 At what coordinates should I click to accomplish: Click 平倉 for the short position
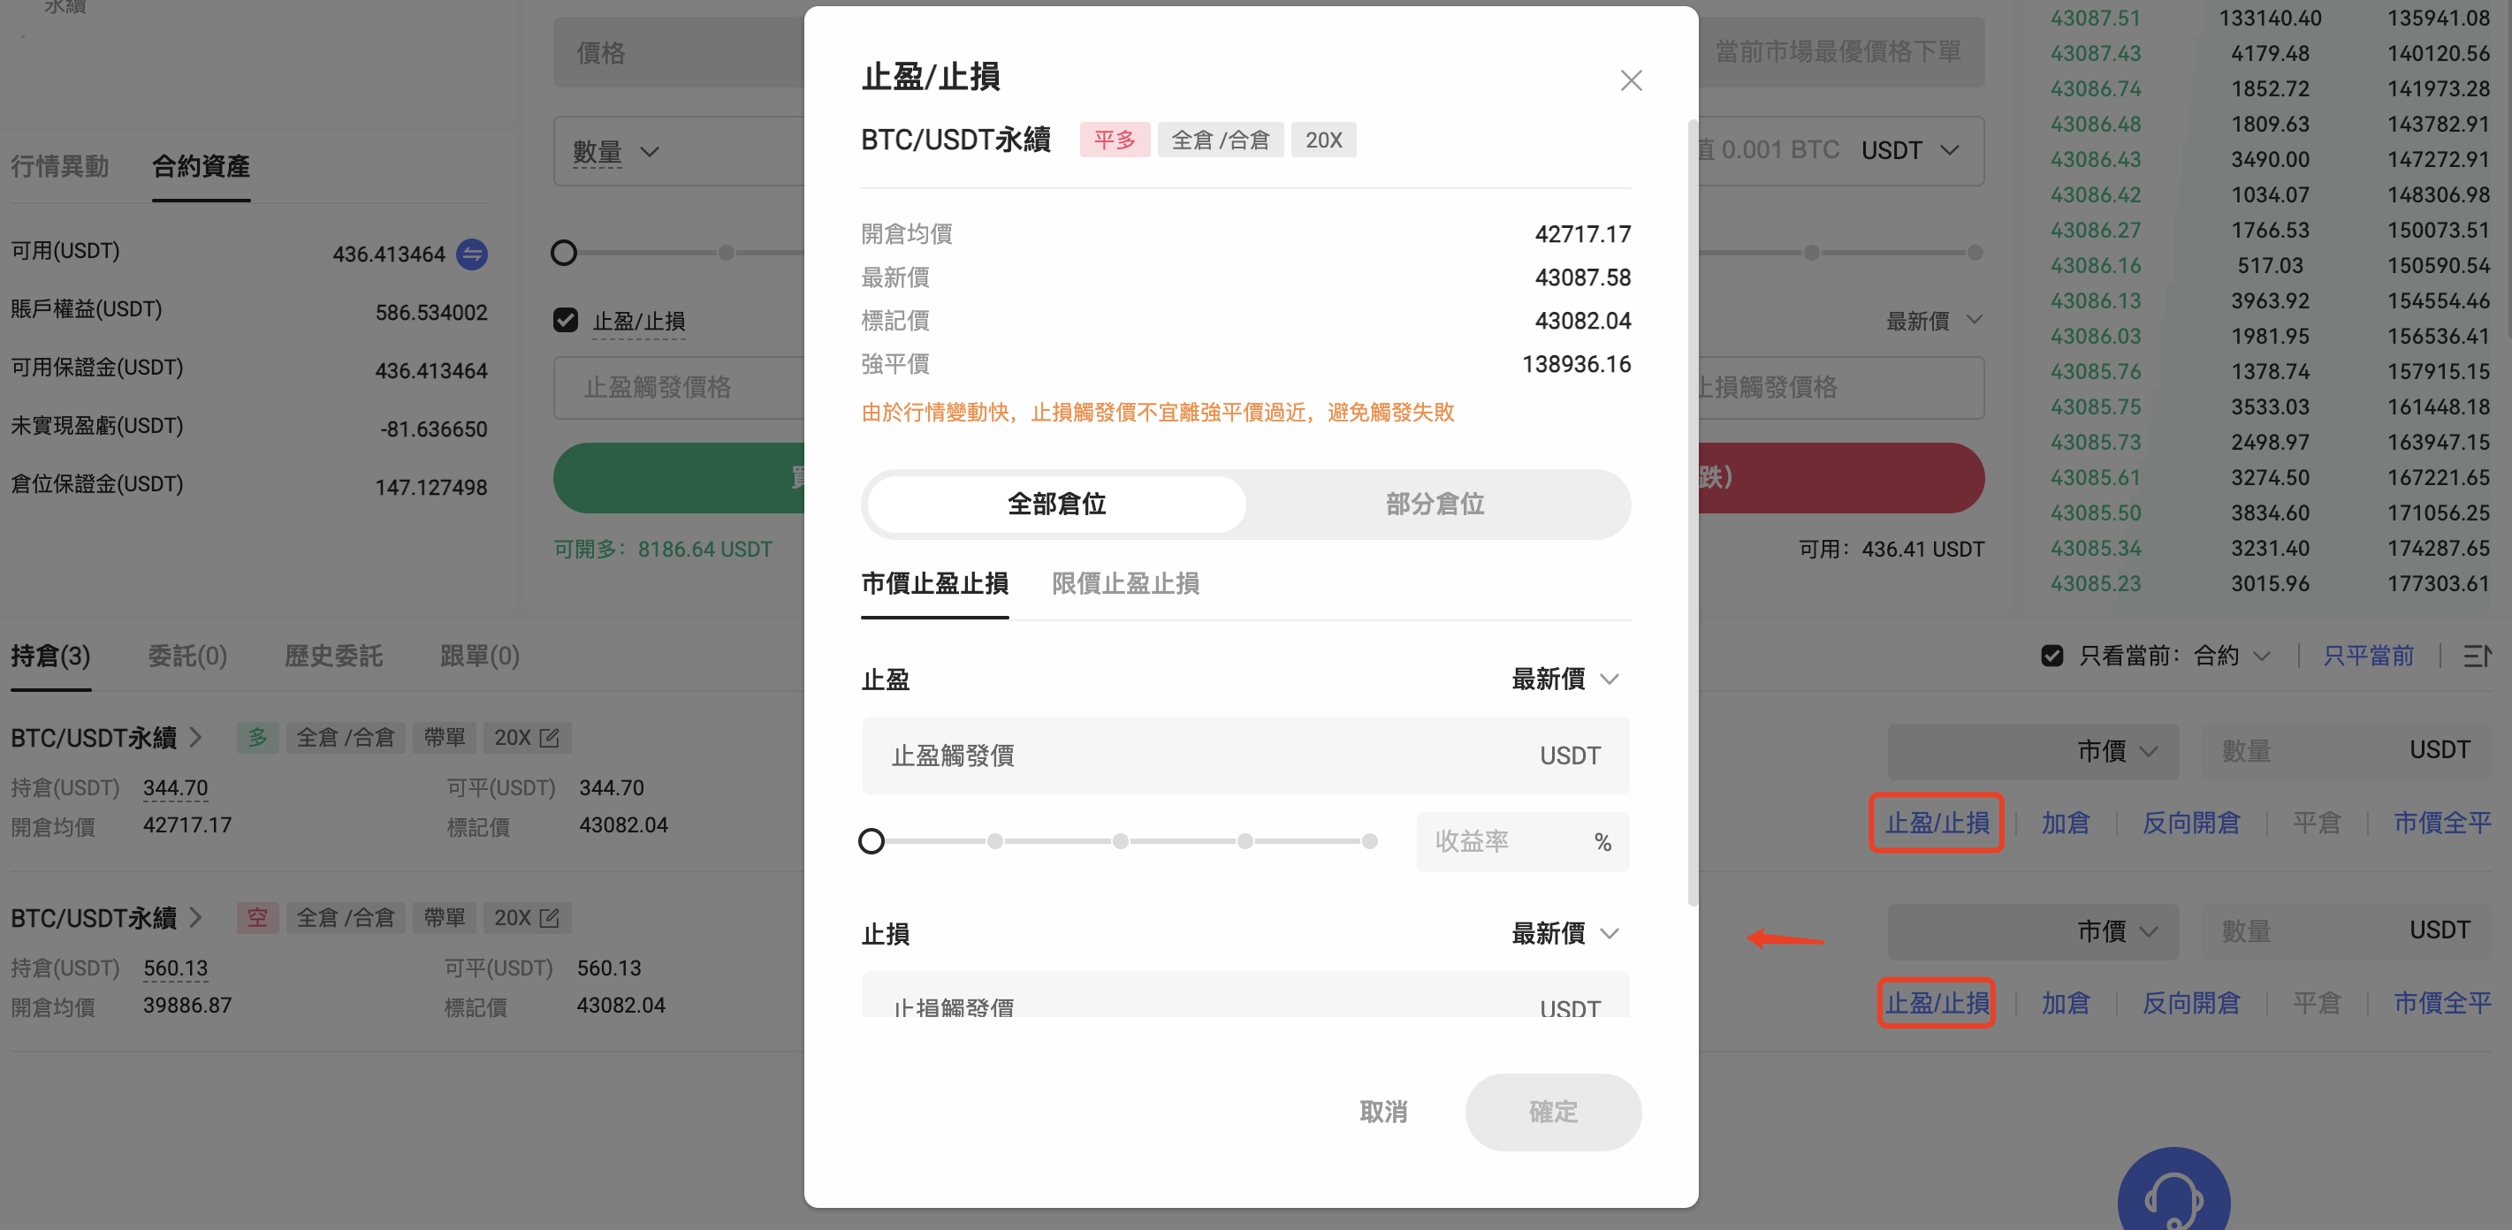click(x=2317, y=1004)
